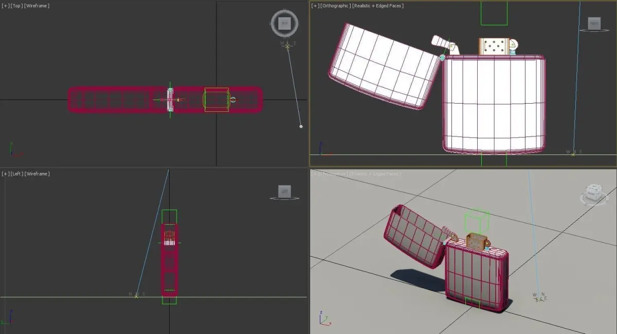Screen dimensions: 617x334
Task: Click the [Orthographic] view label
Action: point(336,6)
